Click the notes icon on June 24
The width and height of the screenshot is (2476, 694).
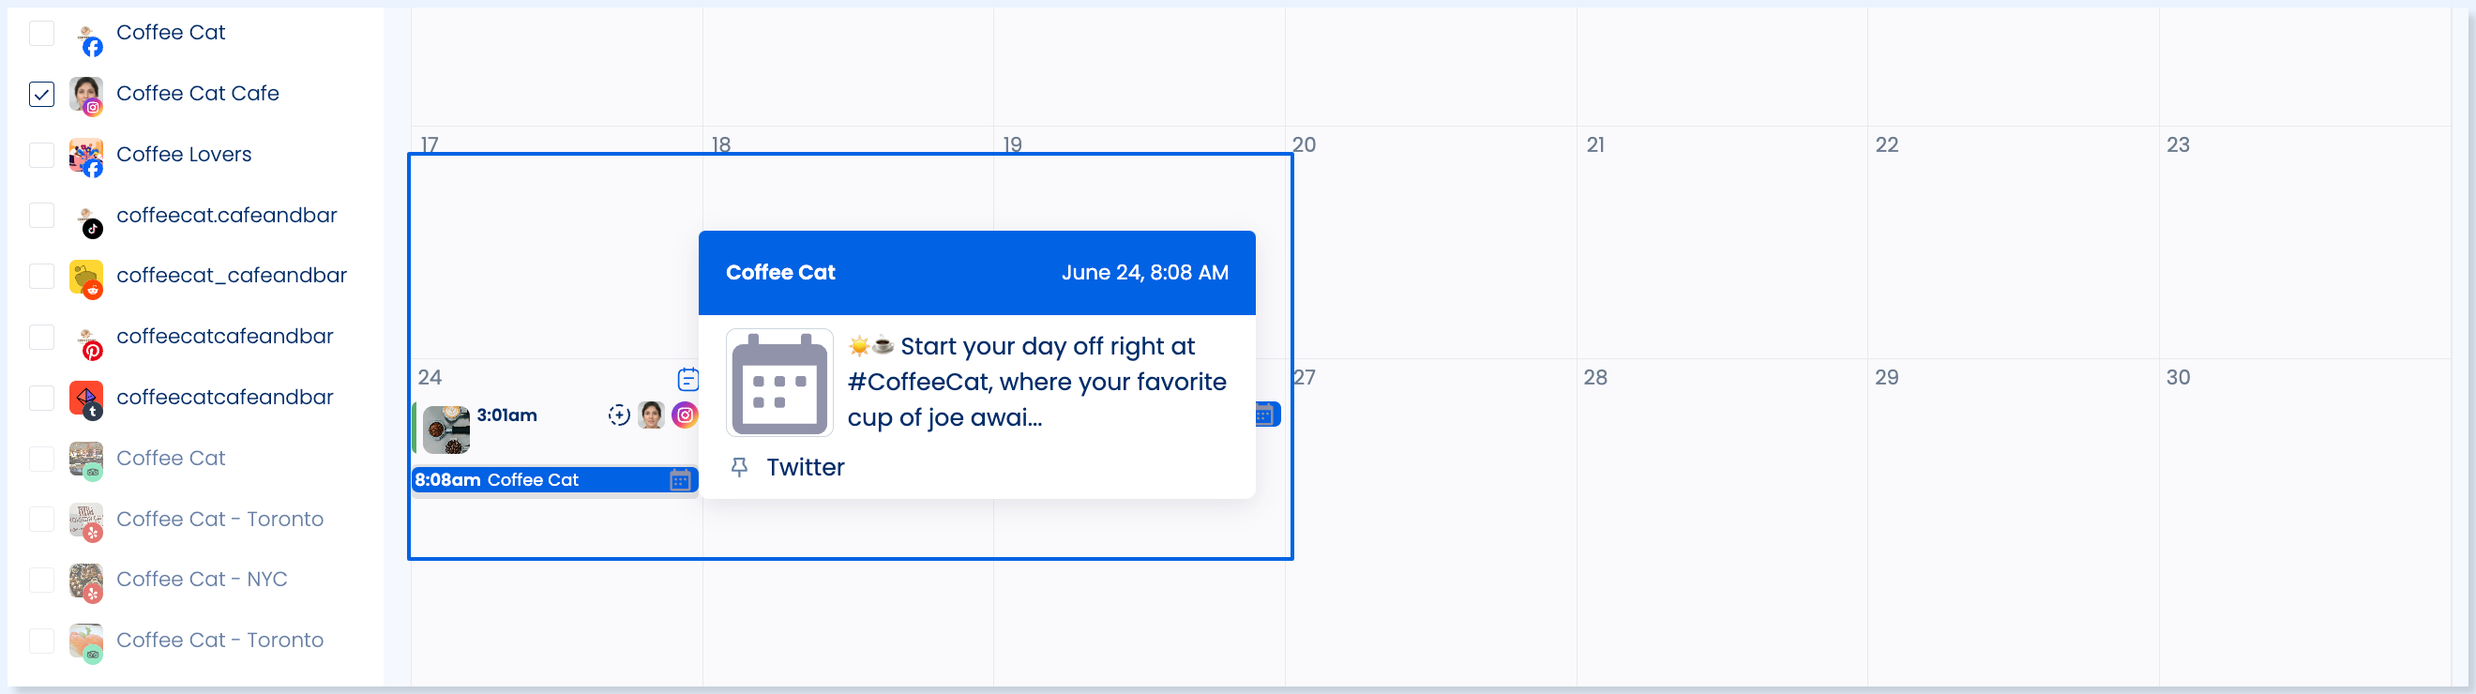click(x=687, y=379)
